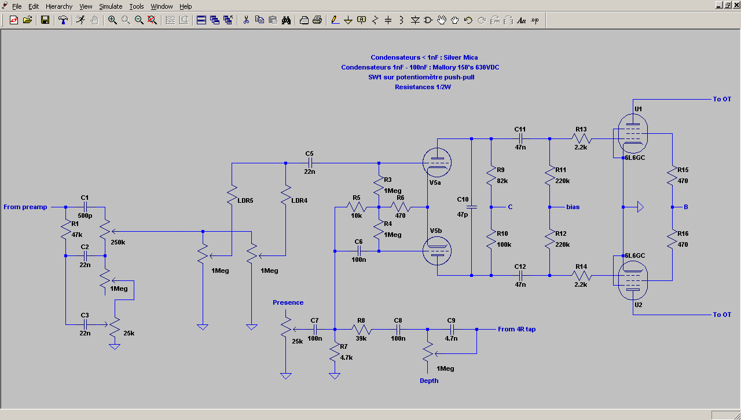The height and width of the screenshot is (420, 741).
Task: Click the Print icon button
Action: point(317,20)
